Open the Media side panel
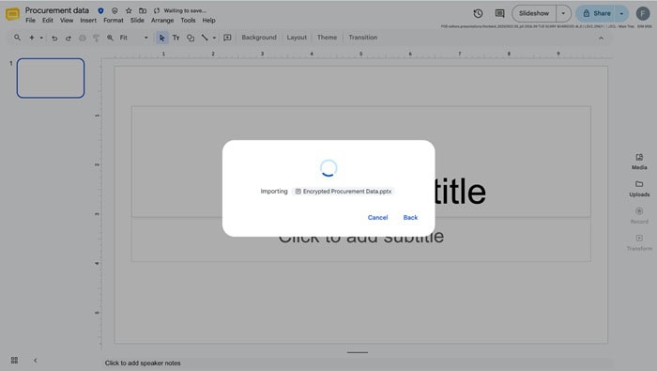Screen dimensions: 657x371 click(639, 161)
